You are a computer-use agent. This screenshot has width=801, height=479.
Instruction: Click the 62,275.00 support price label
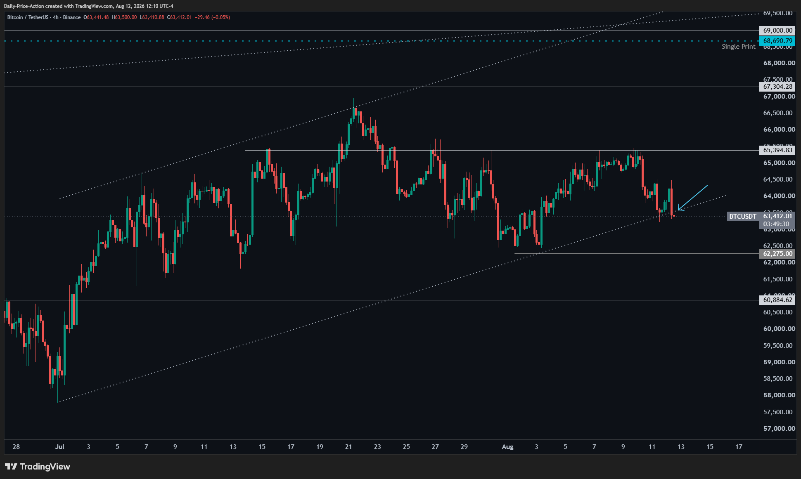click(x=777, y=254)
